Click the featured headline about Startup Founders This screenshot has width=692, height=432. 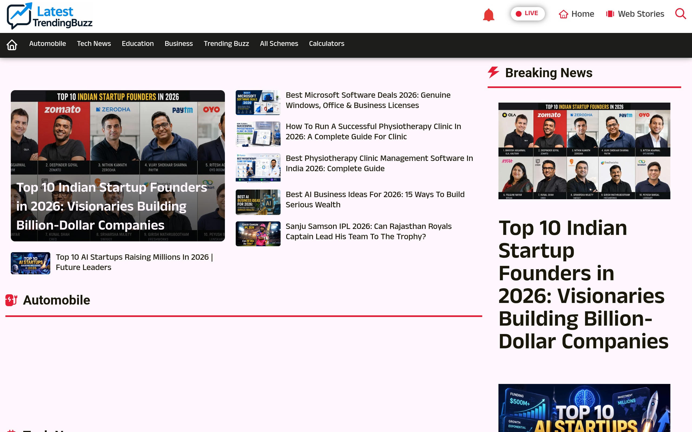tap(112, 206)
